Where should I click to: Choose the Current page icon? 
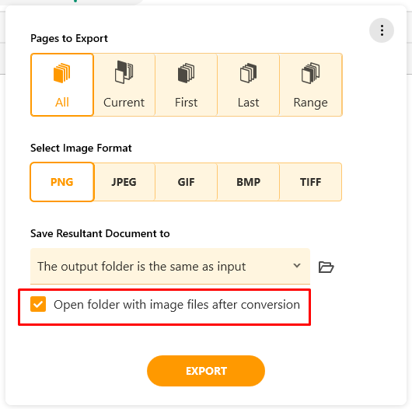[124, 72]
